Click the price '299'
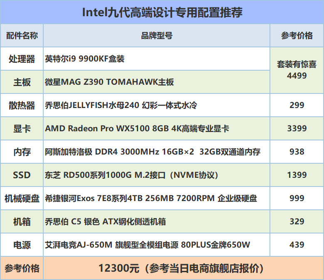324x280 pixels. (297, 105)
